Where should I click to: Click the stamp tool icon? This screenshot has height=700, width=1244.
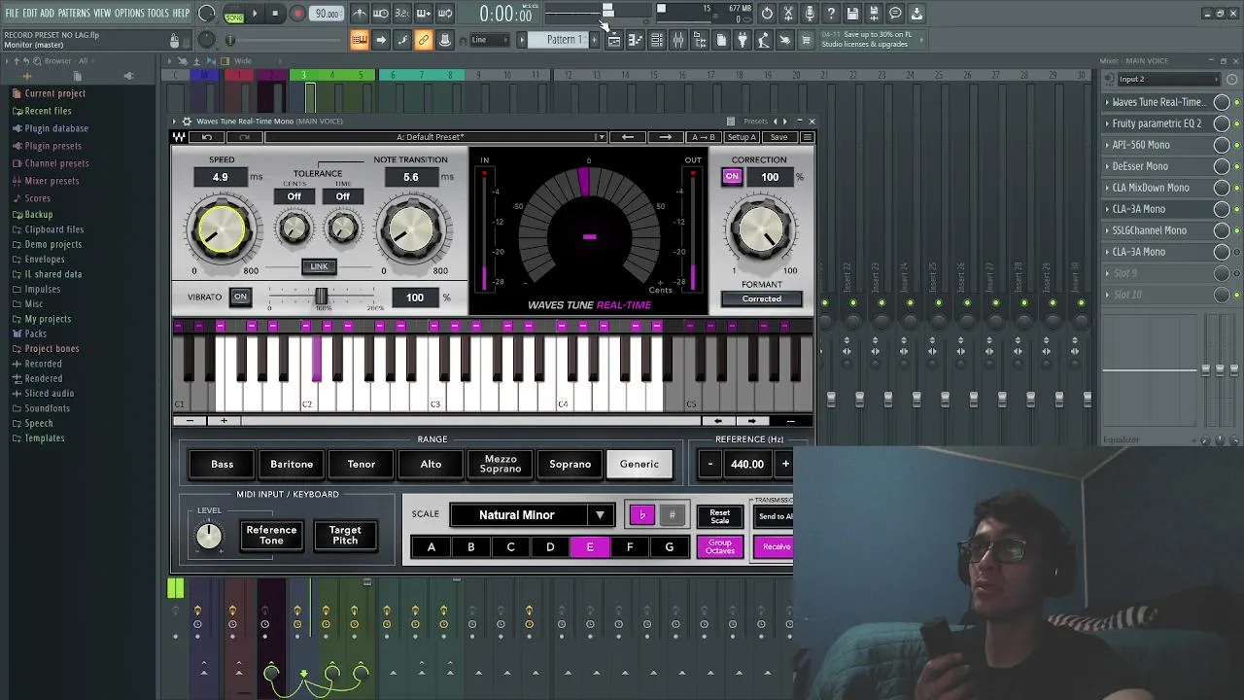tap(445, 40)
